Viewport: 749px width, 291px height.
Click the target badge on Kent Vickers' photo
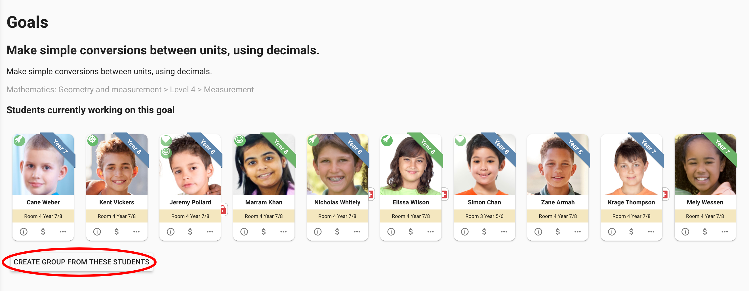[92, 140]
